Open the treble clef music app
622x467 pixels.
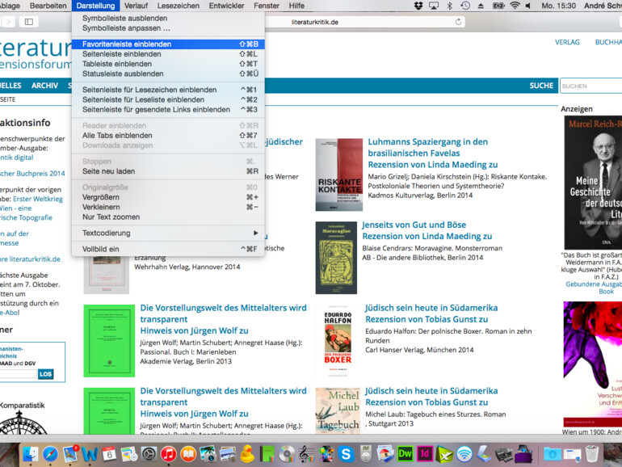(x=307, y=454)
